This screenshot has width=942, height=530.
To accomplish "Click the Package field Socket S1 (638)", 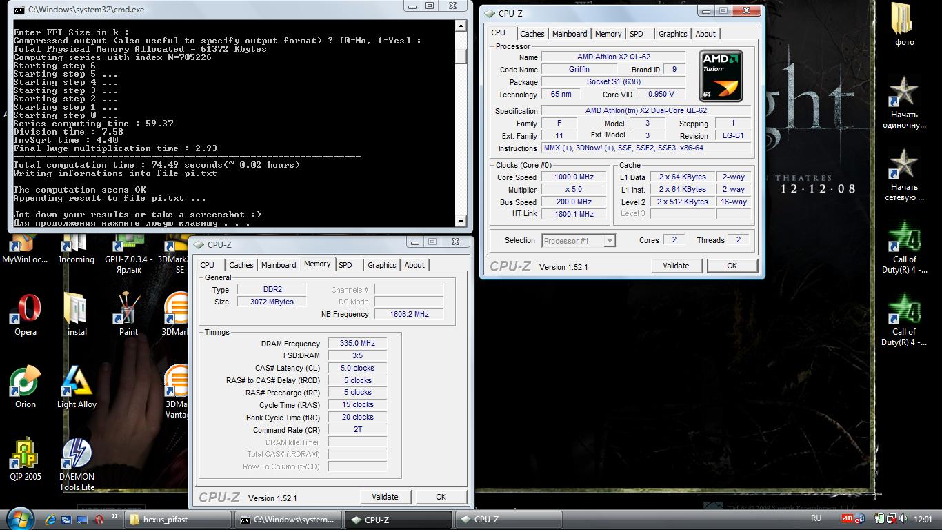I will 613,81.
